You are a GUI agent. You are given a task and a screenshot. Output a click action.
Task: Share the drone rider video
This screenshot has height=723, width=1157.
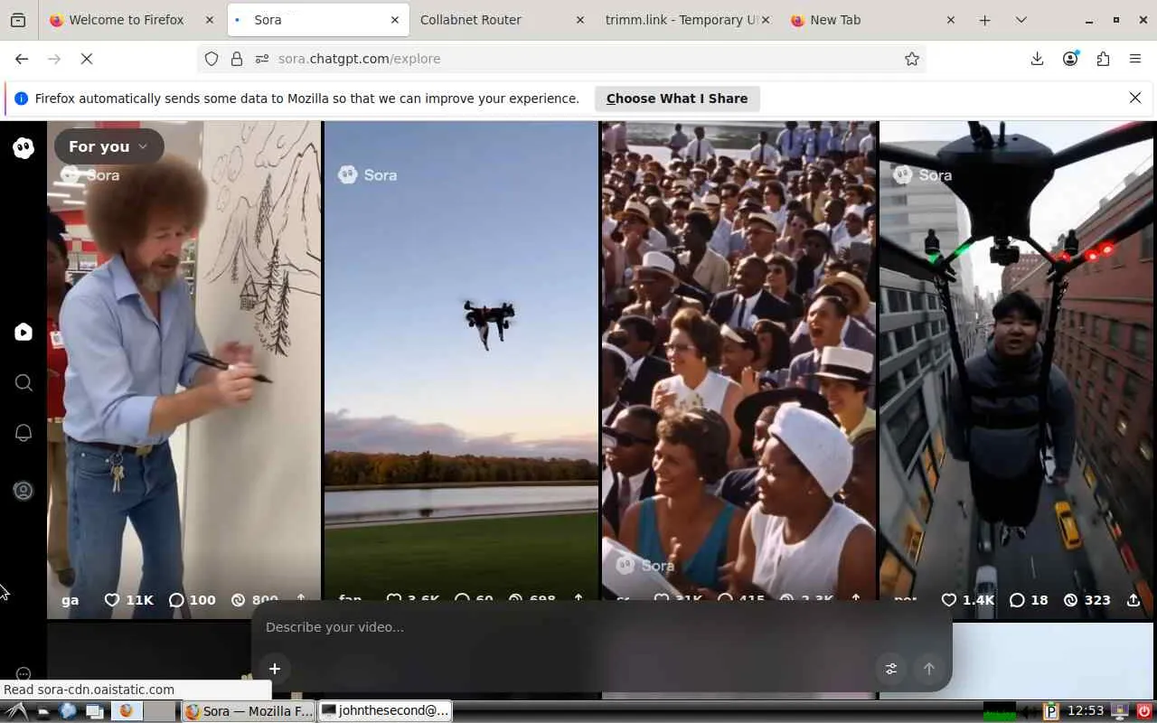pyautogui.click(x=1133, y=600)
